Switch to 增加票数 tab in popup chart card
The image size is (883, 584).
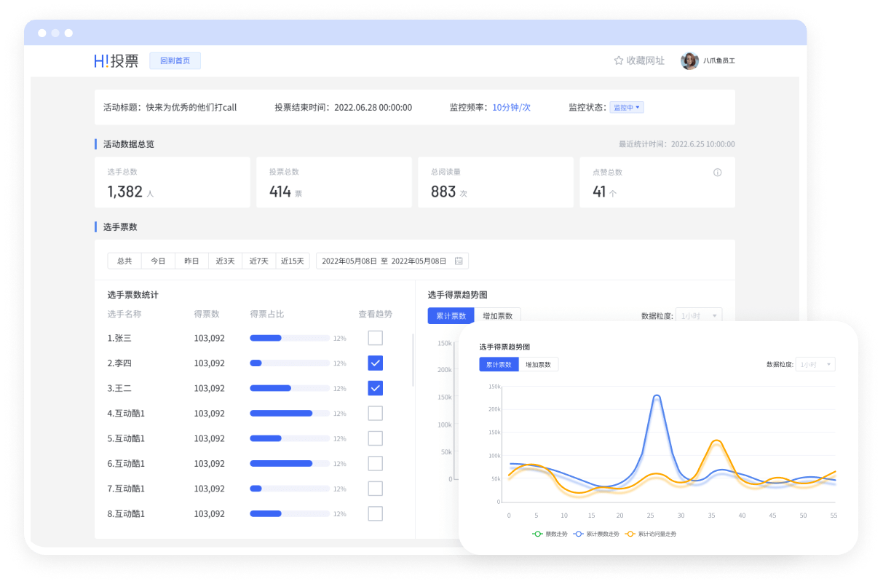539,364
